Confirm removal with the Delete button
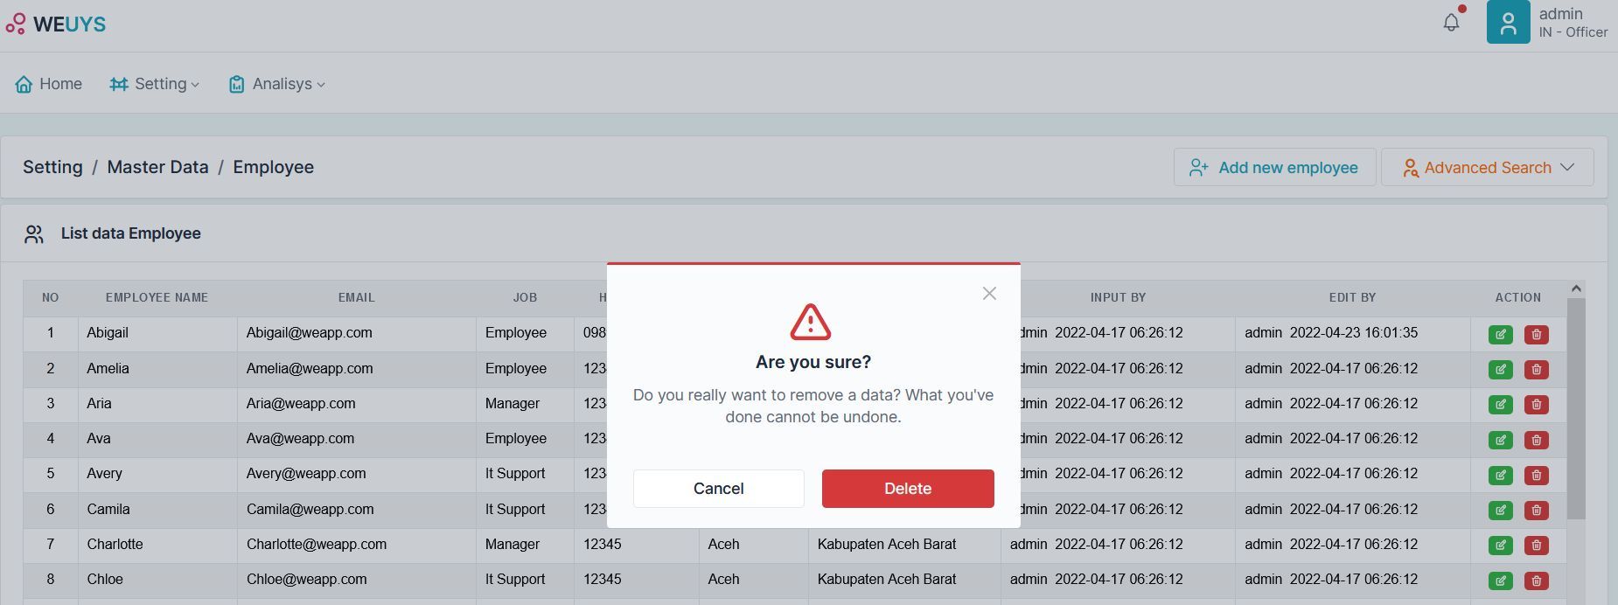 pos(907,489)
